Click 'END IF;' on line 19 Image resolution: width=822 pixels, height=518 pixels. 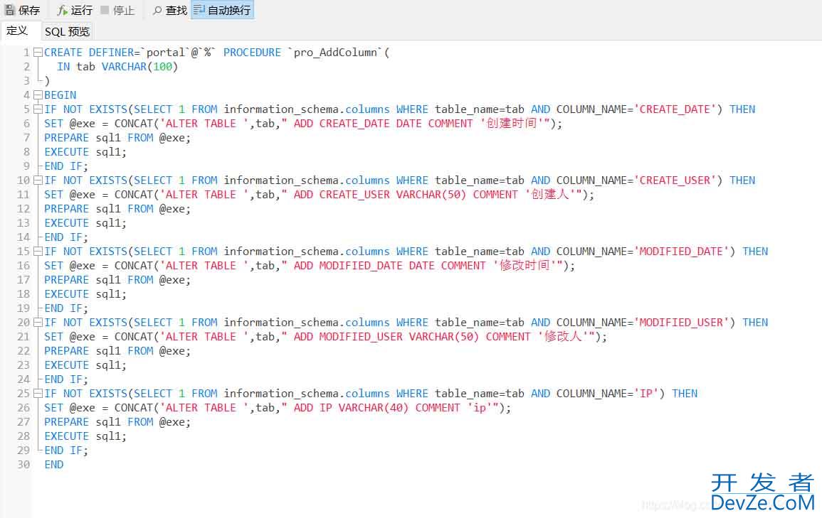(x=66, y=308)
